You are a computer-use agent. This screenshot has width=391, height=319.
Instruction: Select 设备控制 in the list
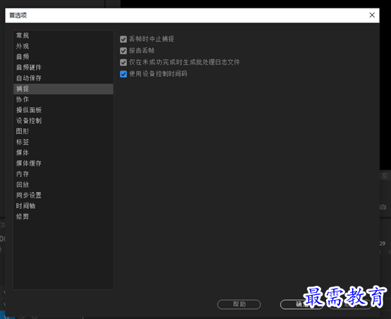click(64, 121)
